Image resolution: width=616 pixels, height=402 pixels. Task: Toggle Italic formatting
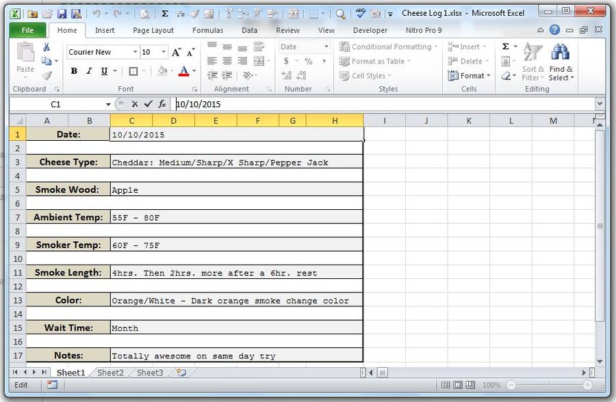tap(89, 71)
